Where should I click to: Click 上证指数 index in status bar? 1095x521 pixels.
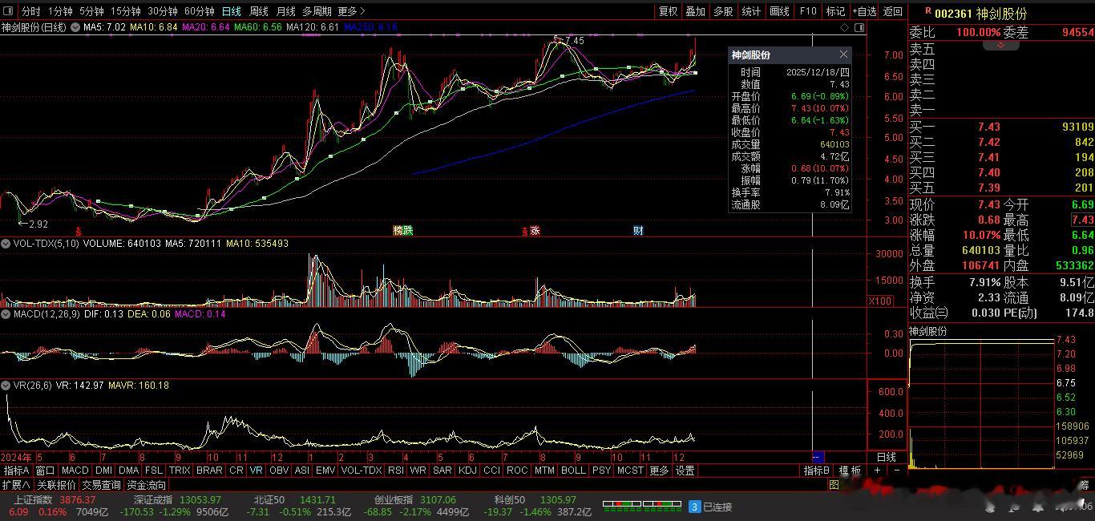[33, 499]
